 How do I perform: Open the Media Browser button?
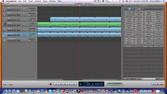pyautogui.click(x=162, y=84)
